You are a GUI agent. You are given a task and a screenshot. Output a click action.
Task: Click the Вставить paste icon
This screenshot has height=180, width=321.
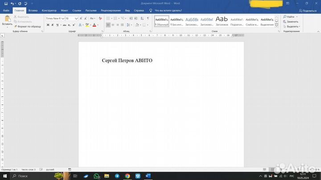tap(8, 19)
